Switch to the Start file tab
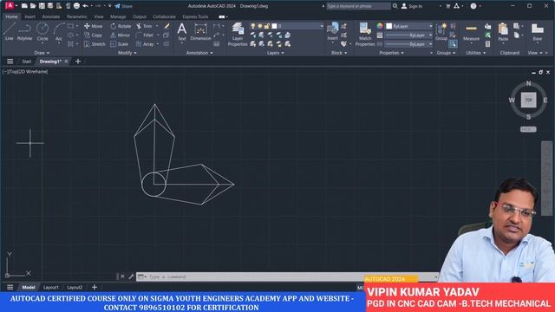Image resolution: width=555 pixels, height=312 pixels. [x=27, y=62]
